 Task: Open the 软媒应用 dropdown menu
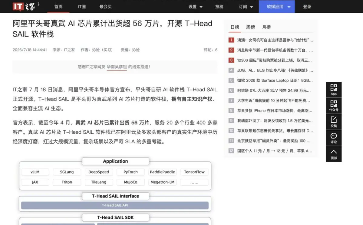(x=277, y=6)
